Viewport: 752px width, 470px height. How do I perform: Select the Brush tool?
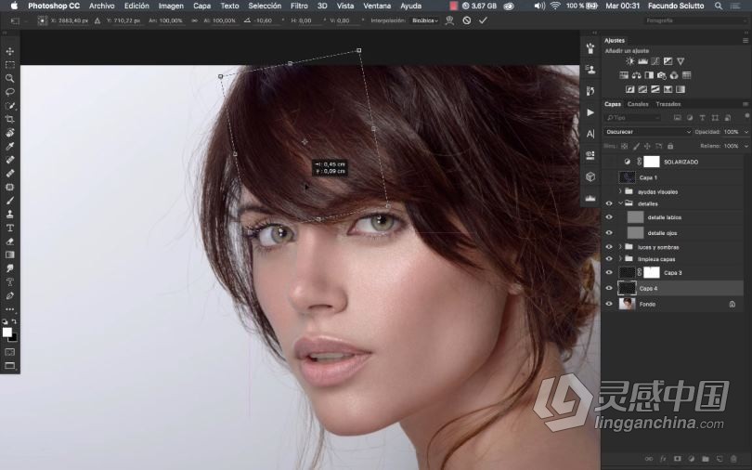point(9,201)
